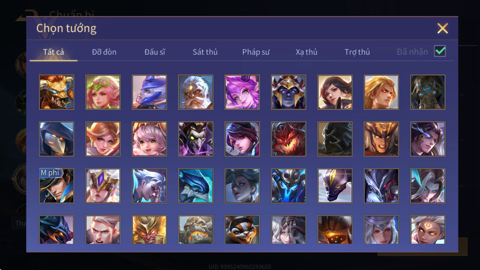Choose the red demon monster hero
480x270 pixels.
coord(289,139)
